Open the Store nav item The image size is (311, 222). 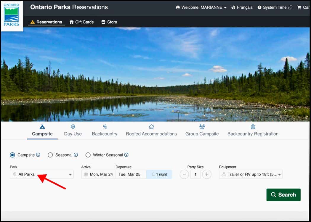coord(109,22)
